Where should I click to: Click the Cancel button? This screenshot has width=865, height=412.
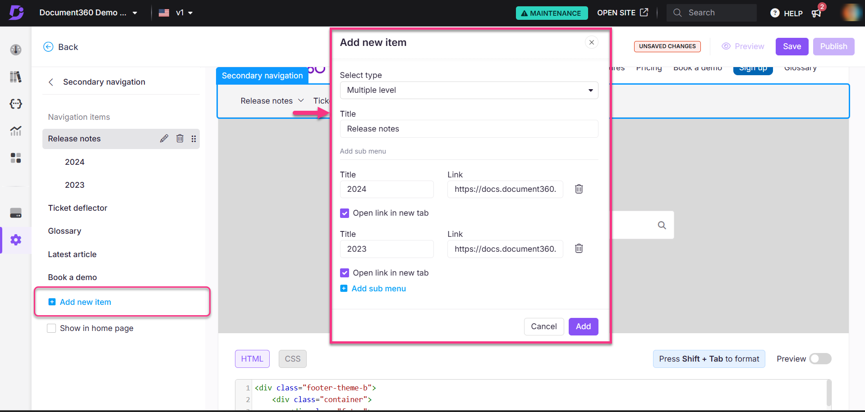click(x=544, y=326)
